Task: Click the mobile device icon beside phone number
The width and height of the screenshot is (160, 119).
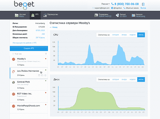Action: 143,4
